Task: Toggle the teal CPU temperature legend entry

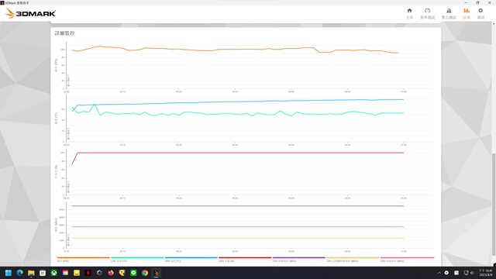Action: [x=137, y=259]
